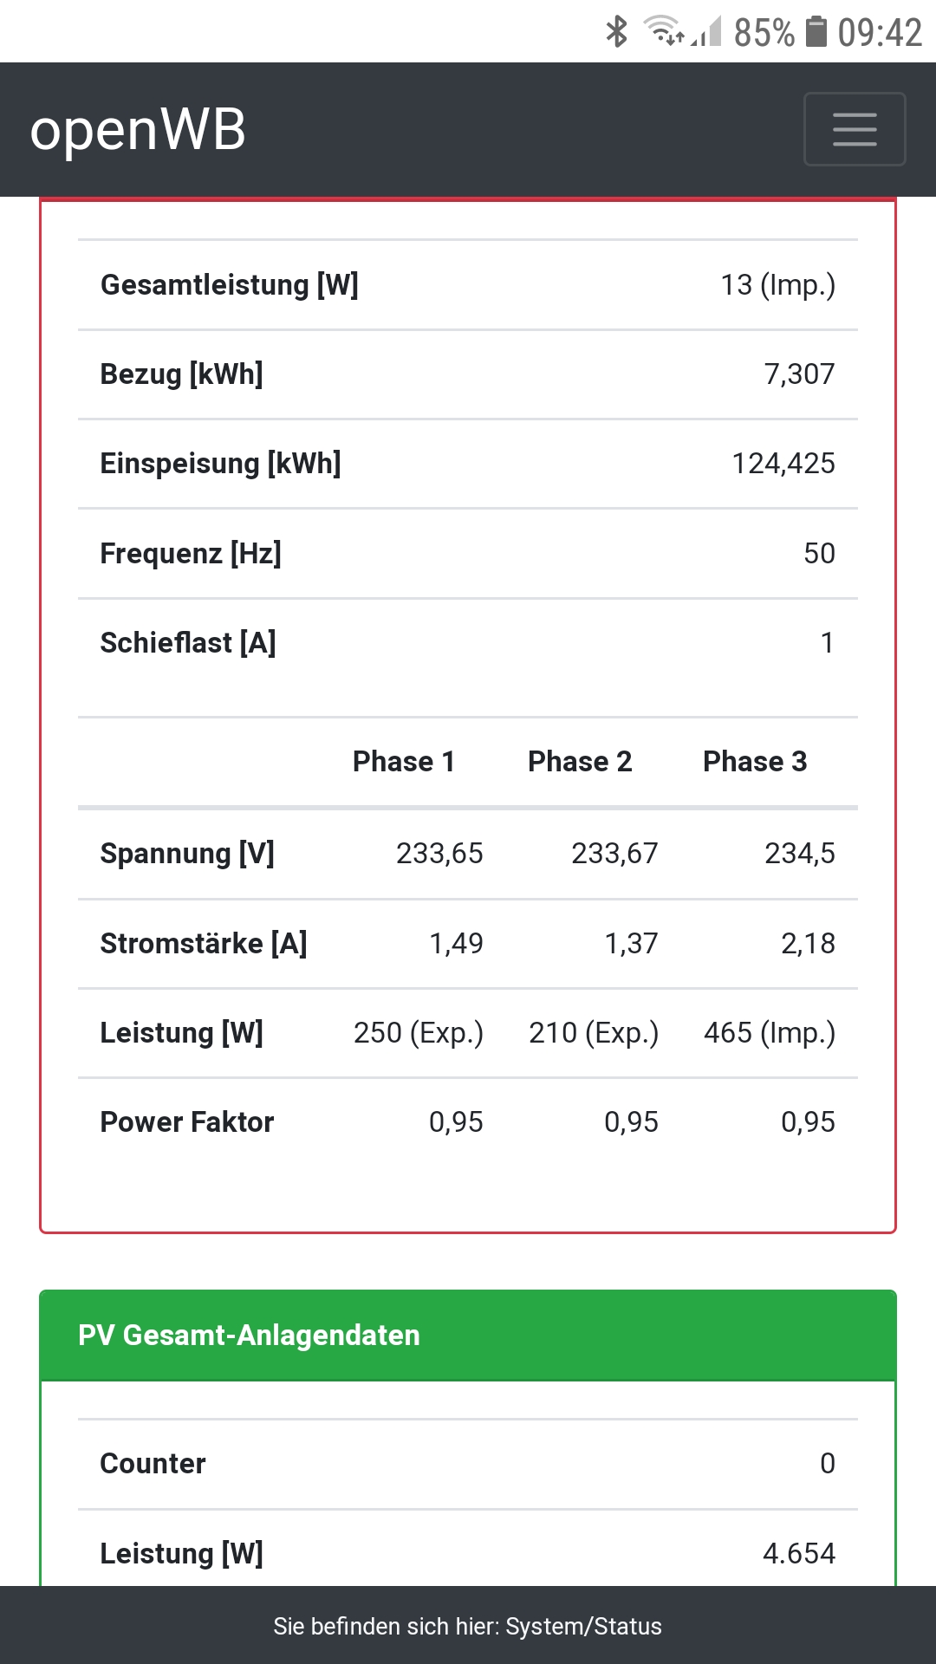Open the hamburger navigation menu
This screenshot has width=936, height=1664.
pyautogui.click(x=855, y=129)
